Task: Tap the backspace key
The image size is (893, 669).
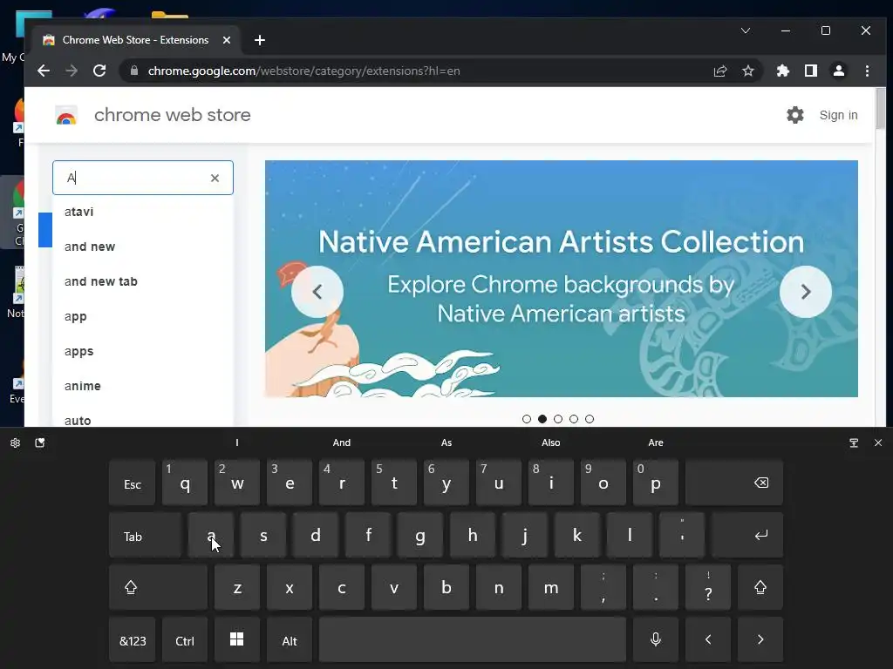Action: [734, 483]
